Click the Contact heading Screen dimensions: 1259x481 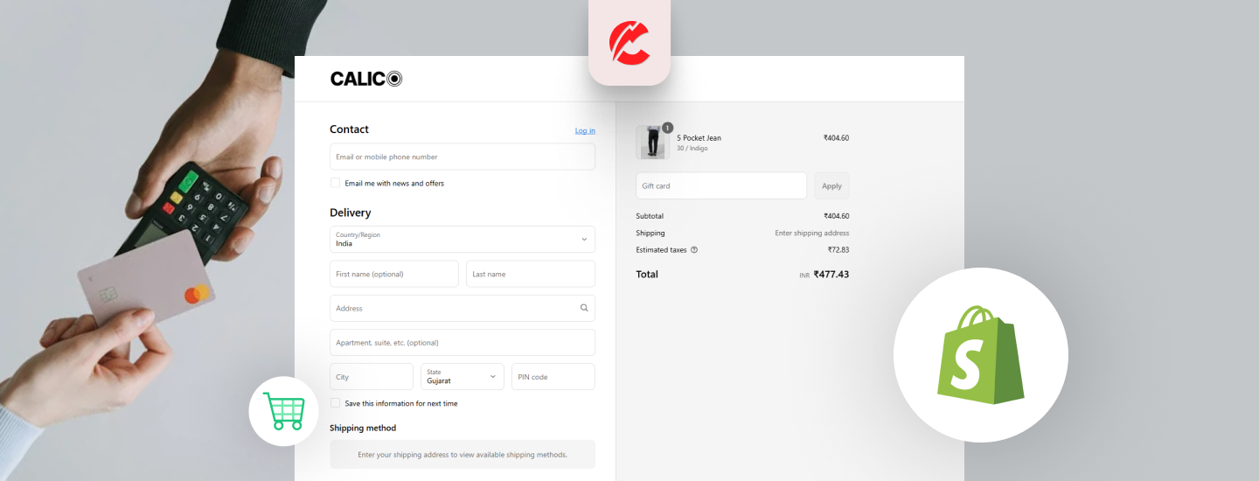point(349,129)
